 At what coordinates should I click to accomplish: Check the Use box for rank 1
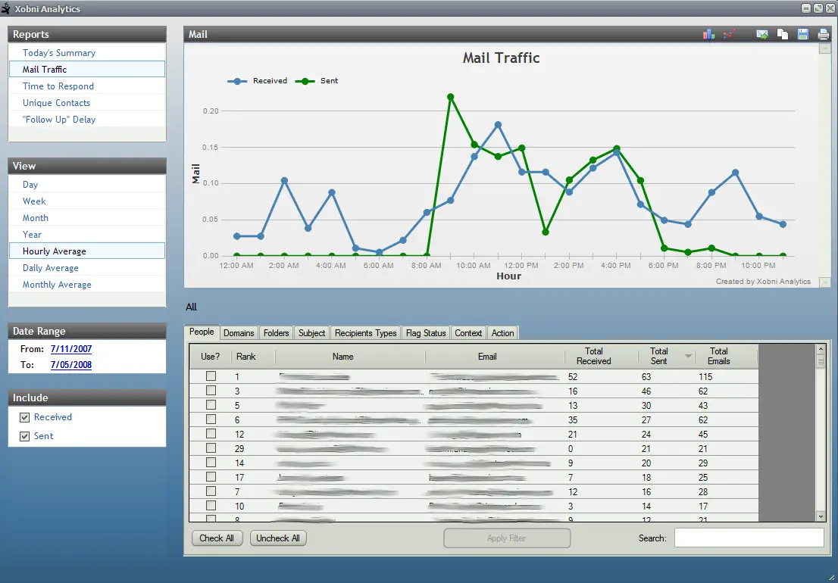(x=211, y=376)
